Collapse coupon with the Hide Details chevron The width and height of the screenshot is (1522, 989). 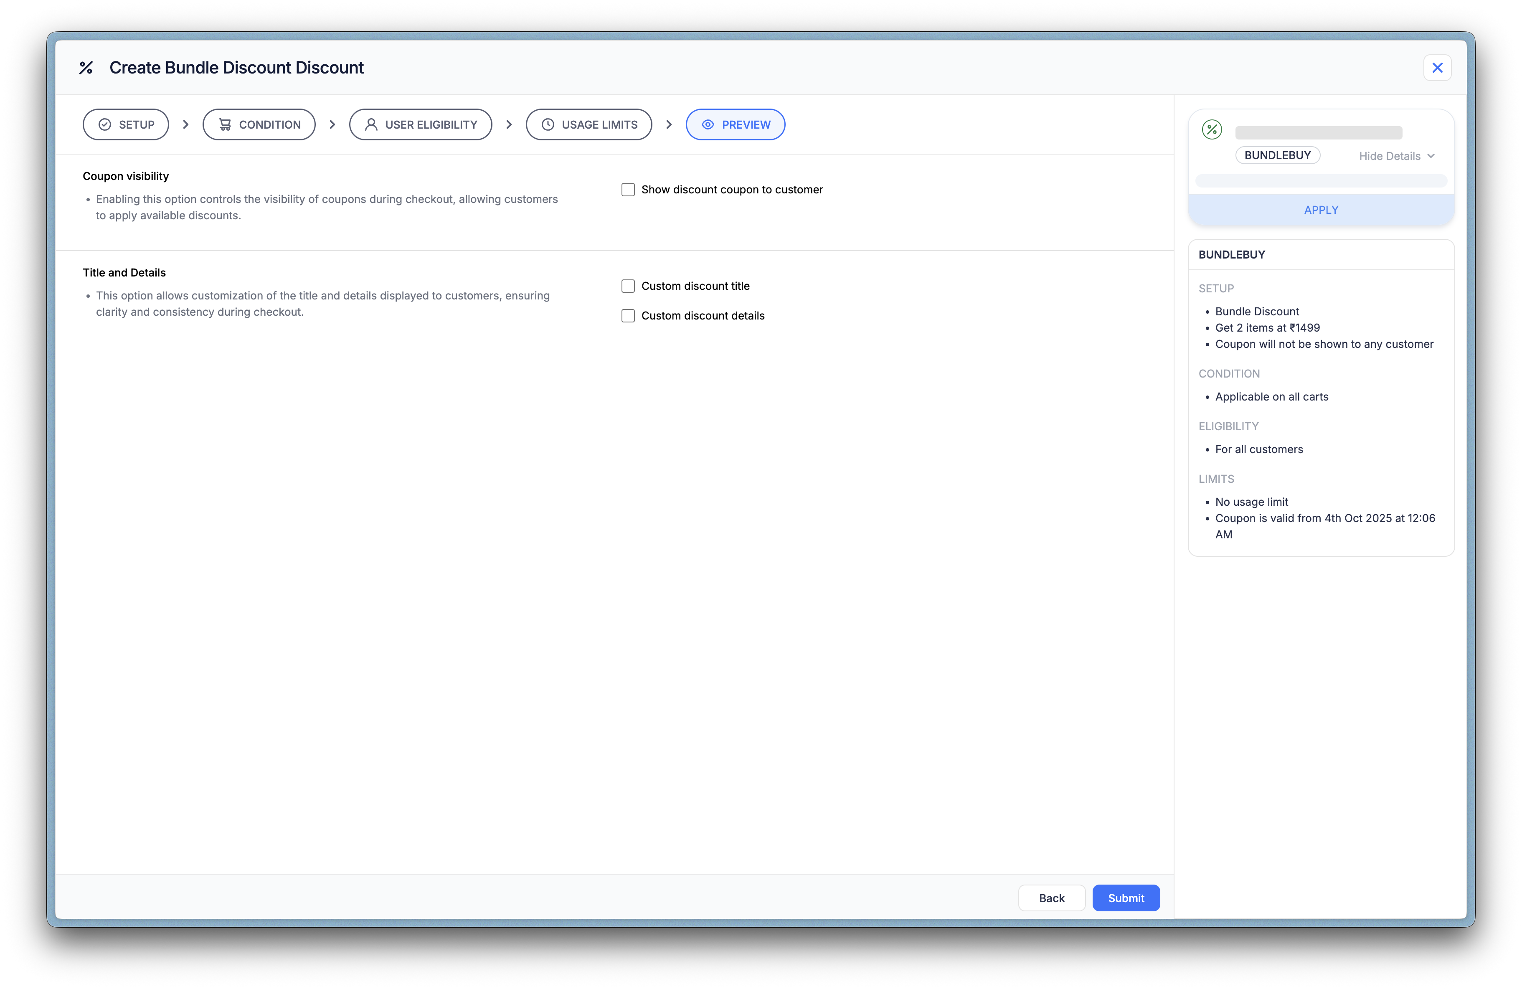click(x=1431, y=156)
